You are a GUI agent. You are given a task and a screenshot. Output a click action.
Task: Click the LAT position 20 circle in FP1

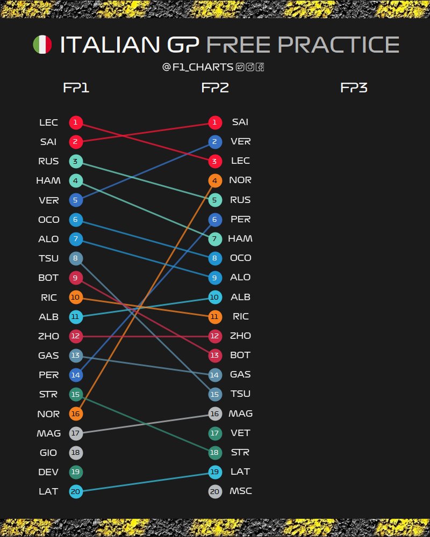click(76, 491)
